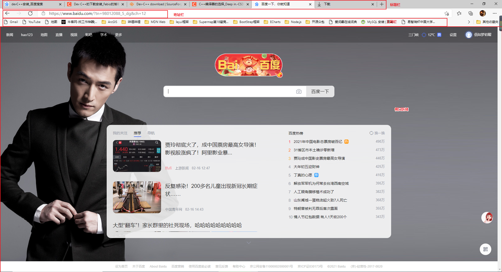The image size is (502, 272).
Task: Open the Favorites list icon
Action: [459, 13]
